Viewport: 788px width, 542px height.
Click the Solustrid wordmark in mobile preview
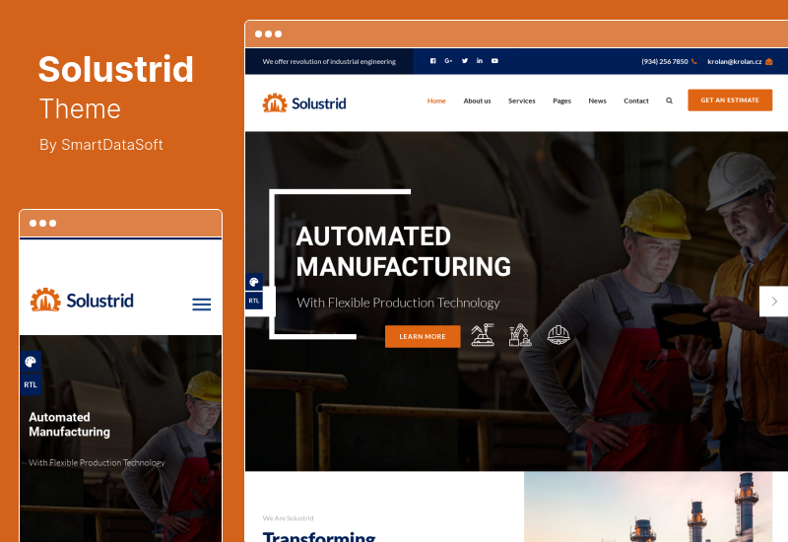point(100,301)
